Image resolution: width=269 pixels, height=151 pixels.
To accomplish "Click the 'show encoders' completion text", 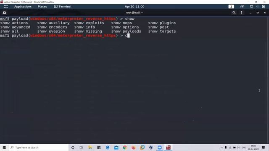I will pos(52,27).
